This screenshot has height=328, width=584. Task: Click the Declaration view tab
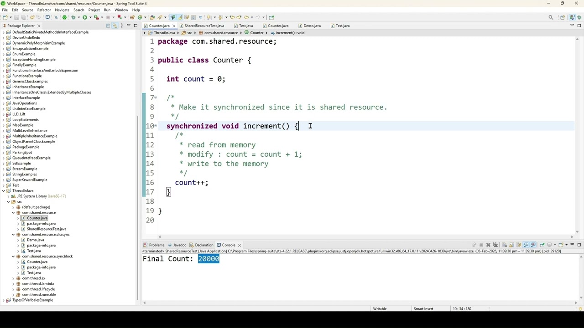click(204, 245)
